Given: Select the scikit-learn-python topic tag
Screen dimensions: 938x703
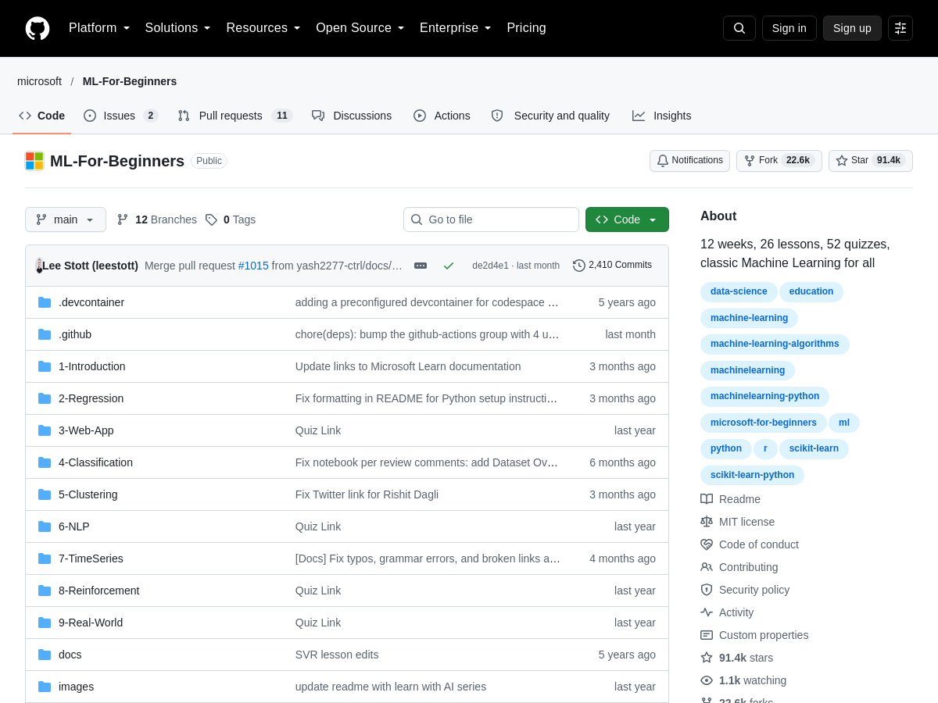Looking at the screenshot, I should (x=752, y=475).
